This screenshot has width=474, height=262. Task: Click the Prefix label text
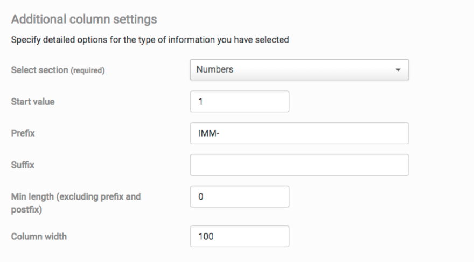click(23, 133)
